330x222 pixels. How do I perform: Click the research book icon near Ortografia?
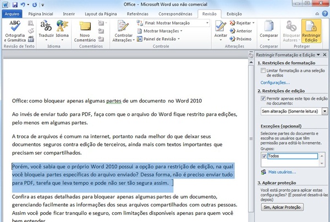[x=31, y=23]
